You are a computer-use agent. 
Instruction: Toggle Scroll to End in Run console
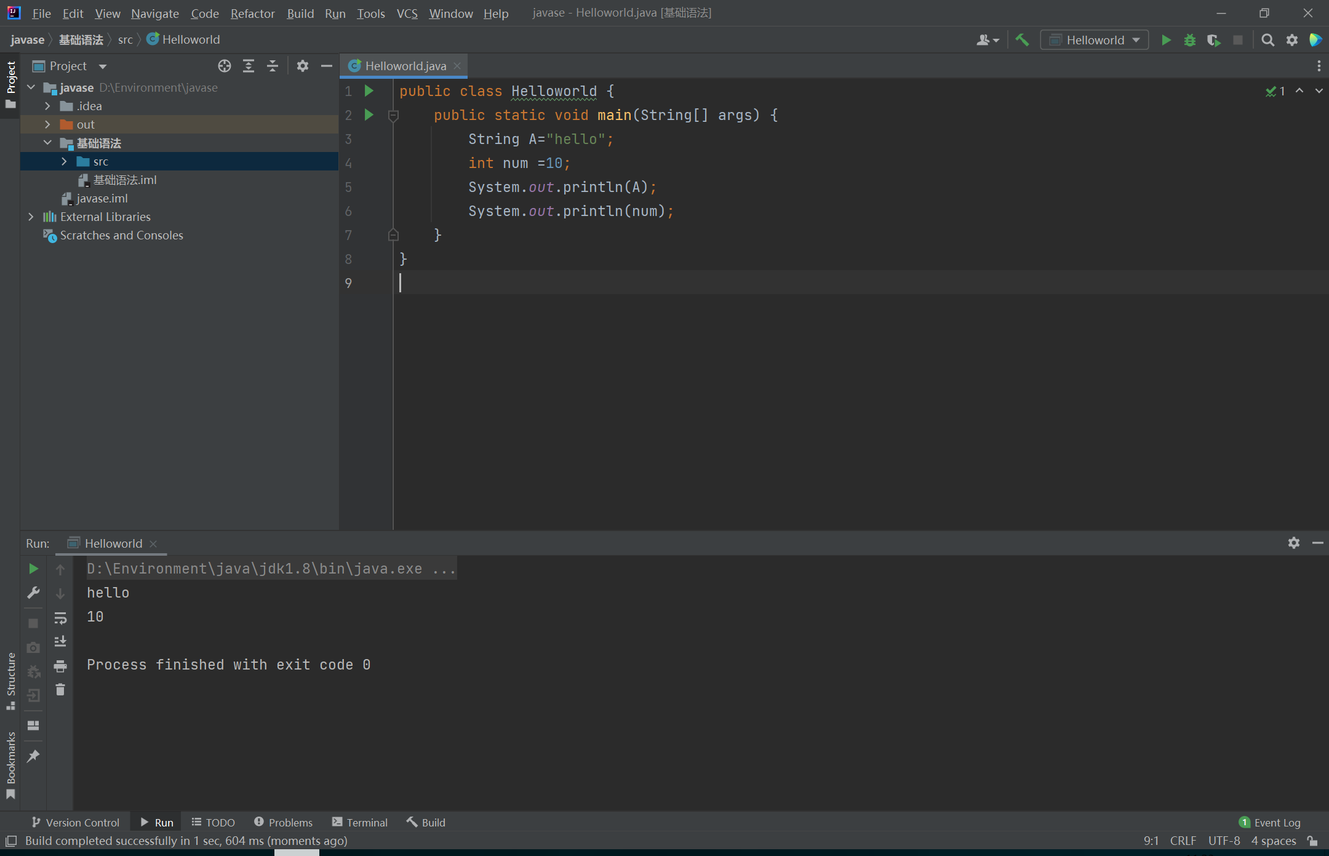[60, 642]
